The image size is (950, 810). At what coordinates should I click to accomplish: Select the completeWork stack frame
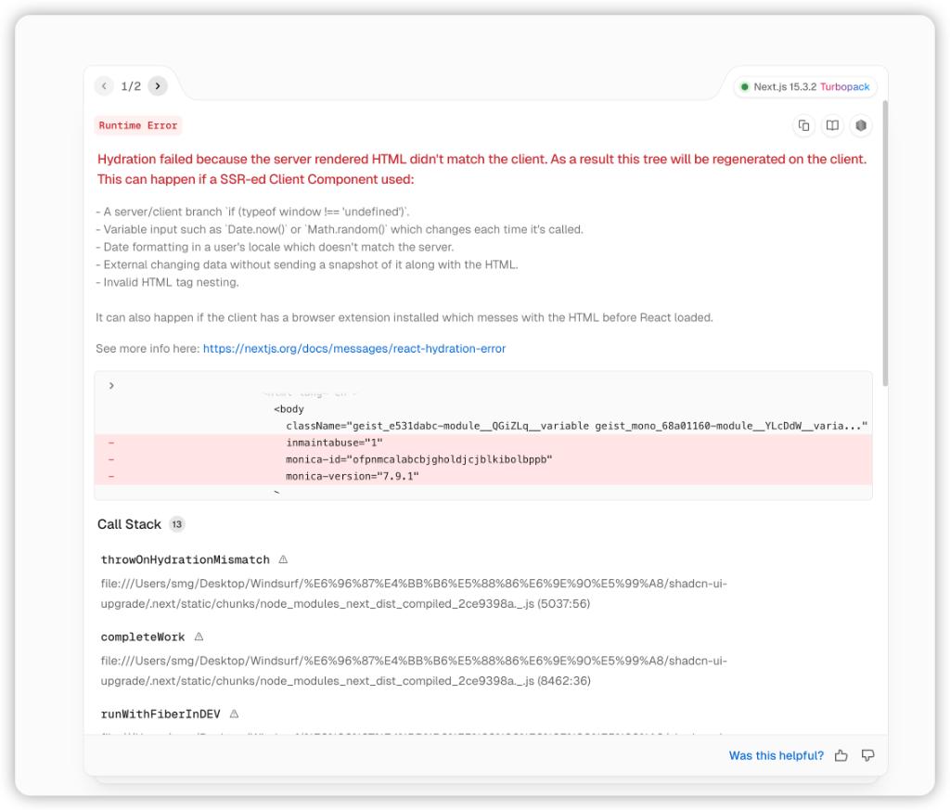(x=143, y=637)
